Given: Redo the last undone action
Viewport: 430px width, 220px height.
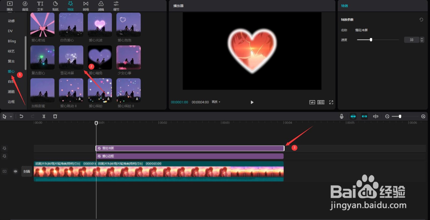Looking at the screenshot, I should (33, 116).
